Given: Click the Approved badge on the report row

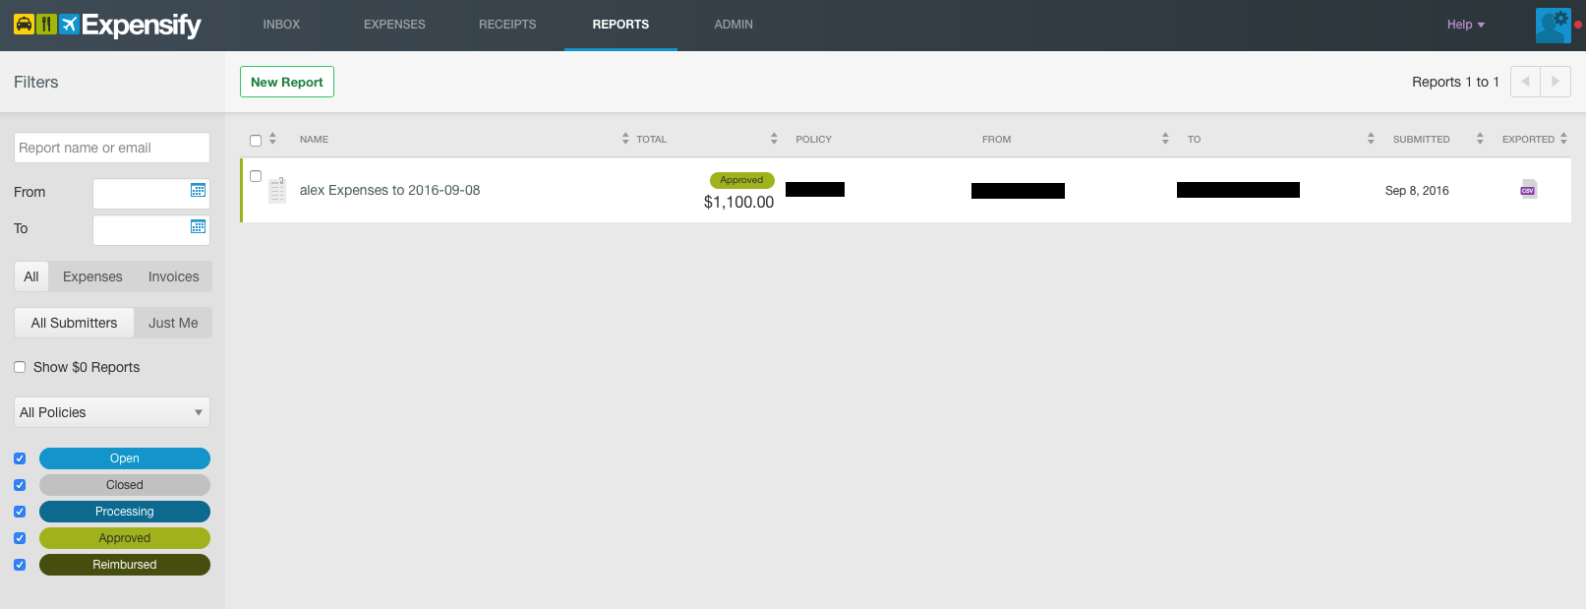Looking at the screenshot, I should click(x=742, y=180).
